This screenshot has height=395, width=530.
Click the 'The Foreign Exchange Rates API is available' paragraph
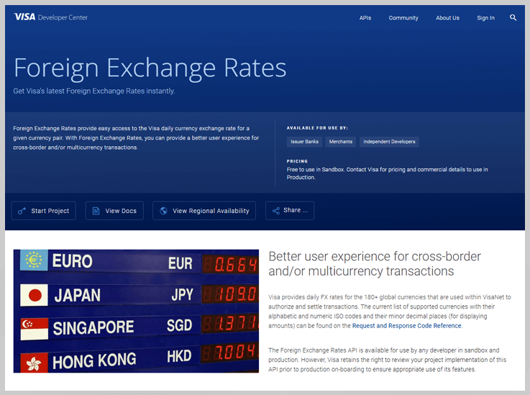(x=388, y=360)
